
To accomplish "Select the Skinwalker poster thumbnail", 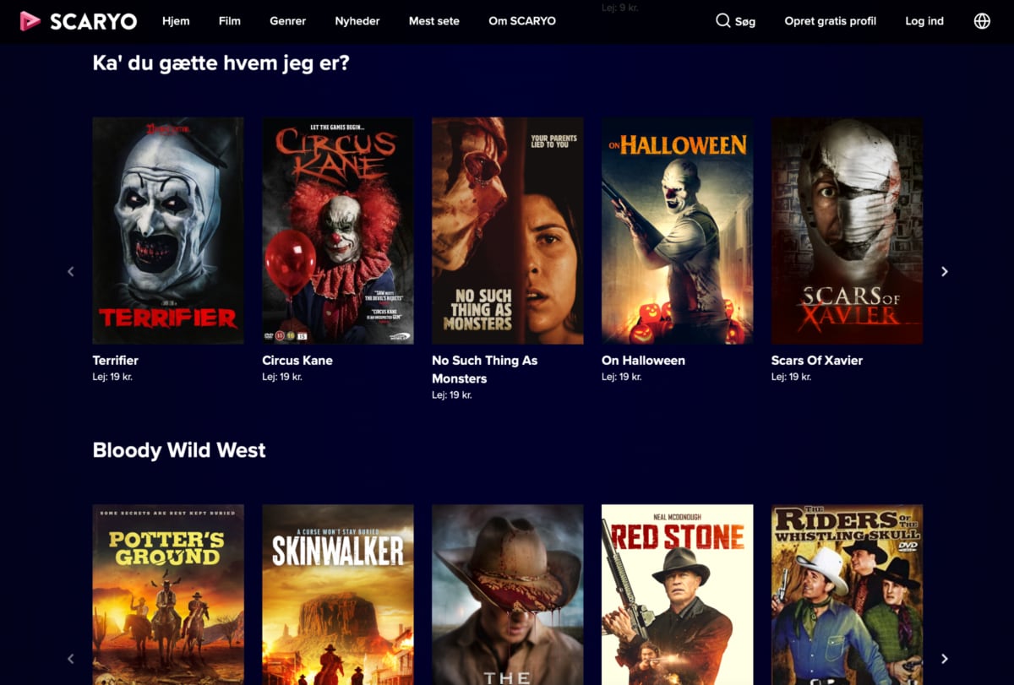I will [x=338, y=595].
